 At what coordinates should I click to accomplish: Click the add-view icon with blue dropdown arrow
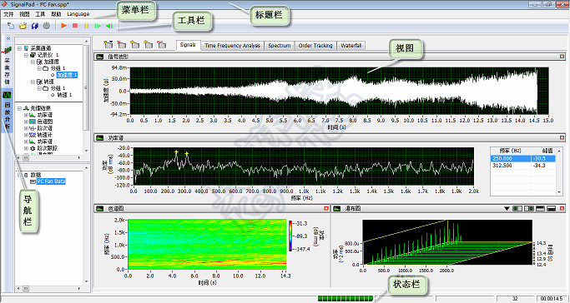(x=108, y=44)
